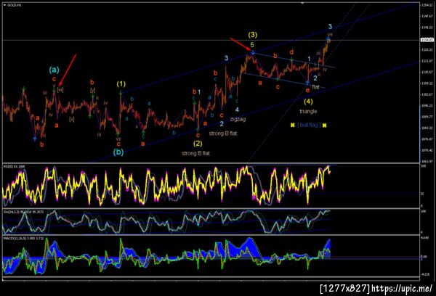
Task: Click the RSI indicator panel label
Action: (14, 167)
